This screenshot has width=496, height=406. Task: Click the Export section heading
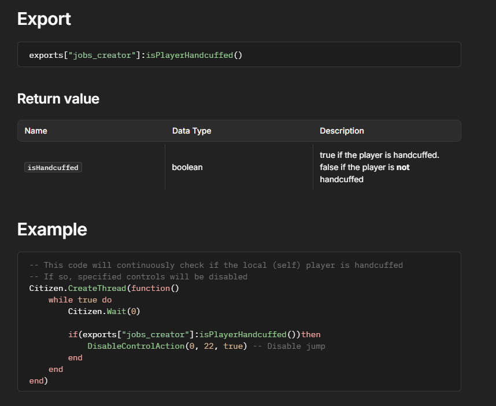(44, 19)
